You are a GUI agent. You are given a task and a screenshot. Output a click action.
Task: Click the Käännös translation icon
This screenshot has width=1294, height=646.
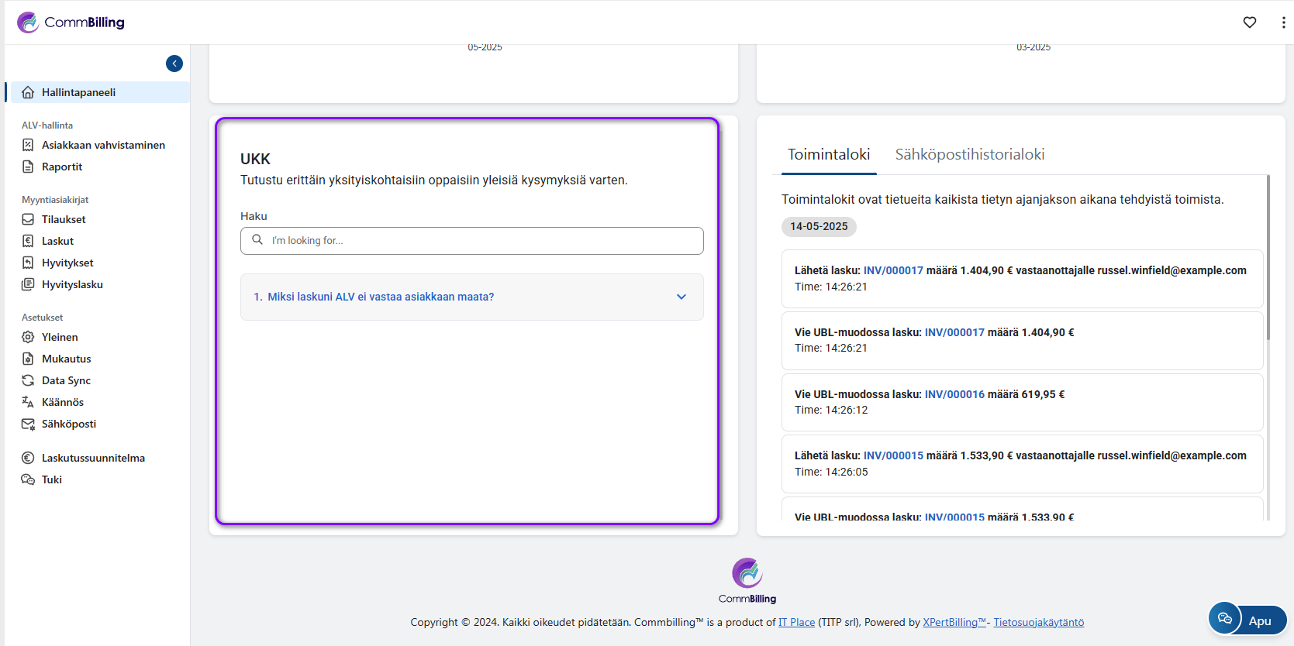coord(28,402)
